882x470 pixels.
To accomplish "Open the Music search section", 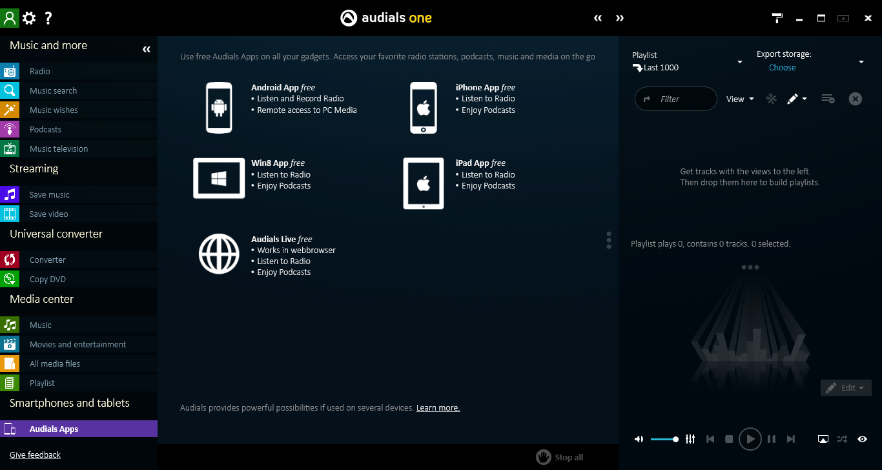I will [79, 90].
